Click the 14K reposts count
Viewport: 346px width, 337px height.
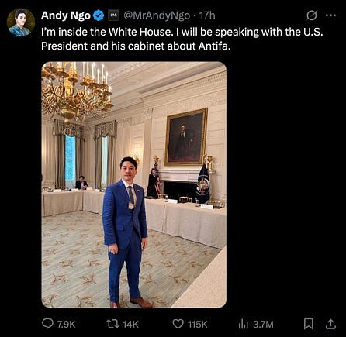tap(130, 324)
